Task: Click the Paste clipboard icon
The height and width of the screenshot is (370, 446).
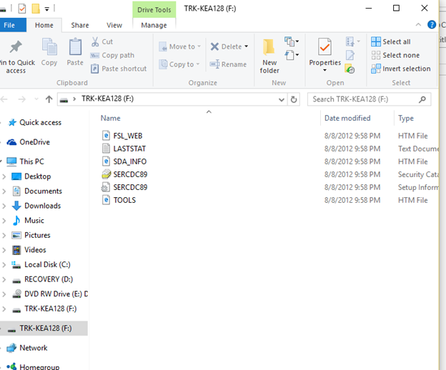Action: [75, 47]
